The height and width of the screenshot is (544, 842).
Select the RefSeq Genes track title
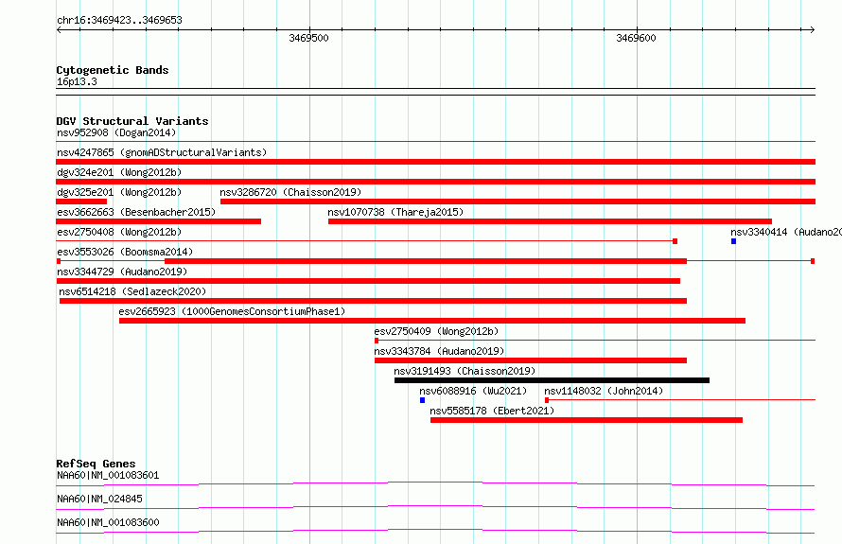pos(96,464)
